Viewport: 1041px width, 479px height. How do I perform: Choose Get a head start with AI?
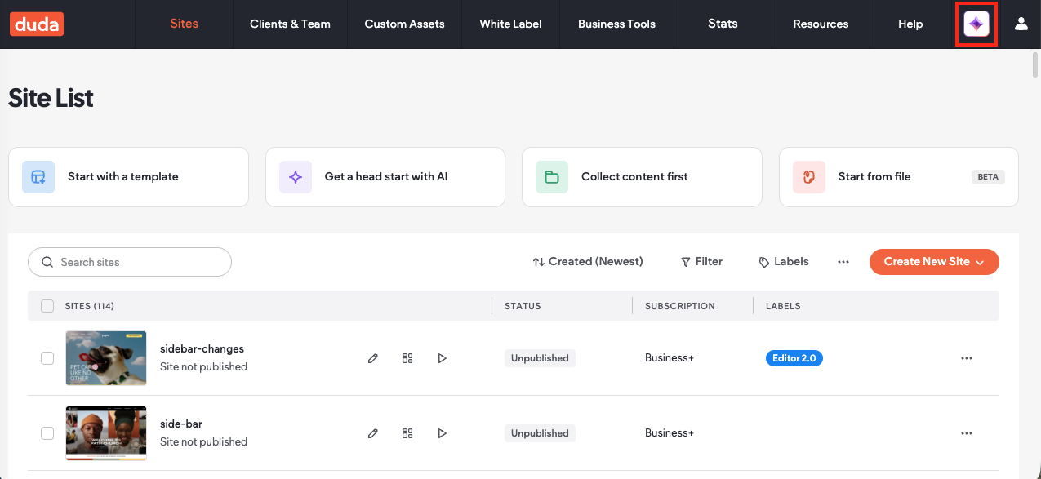point(385,177)
